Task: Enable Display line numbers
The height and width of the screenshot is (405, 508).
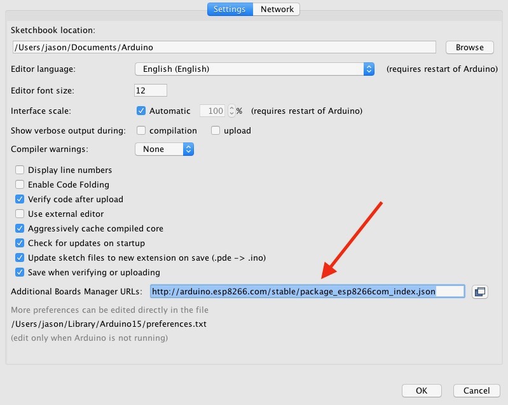Action: point(20,170)
